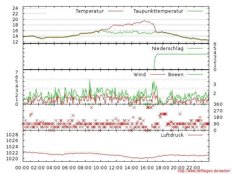Viewport: 232px width, 174px height.
Task: Click the 180 wind direction axis value
Action: [x=218, y=117]
